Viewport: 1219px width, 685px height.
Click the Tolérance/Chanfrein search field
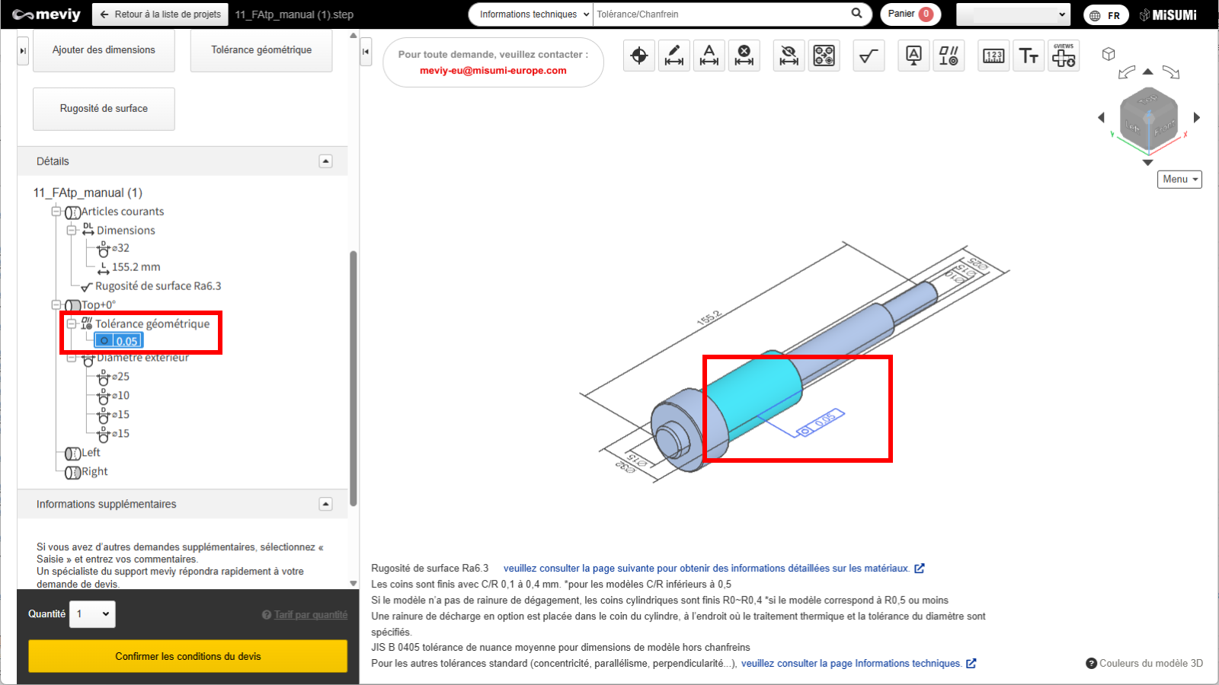point(720,14)
